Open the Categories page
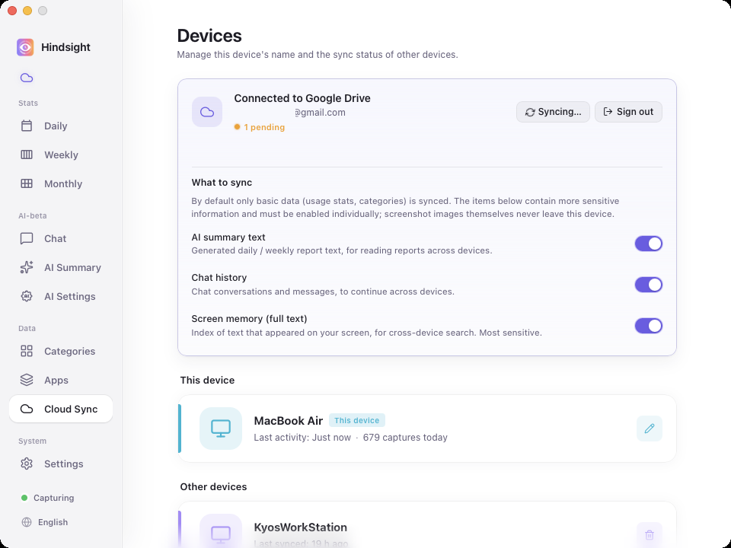 tap(61, 352)
